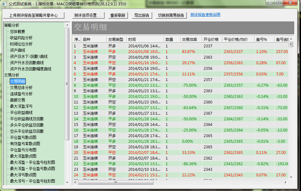Select 收益风险分析 in the sidebar
Image resolution: width=301 pixels, height=191 pixels.
click(x=21, y=38)
